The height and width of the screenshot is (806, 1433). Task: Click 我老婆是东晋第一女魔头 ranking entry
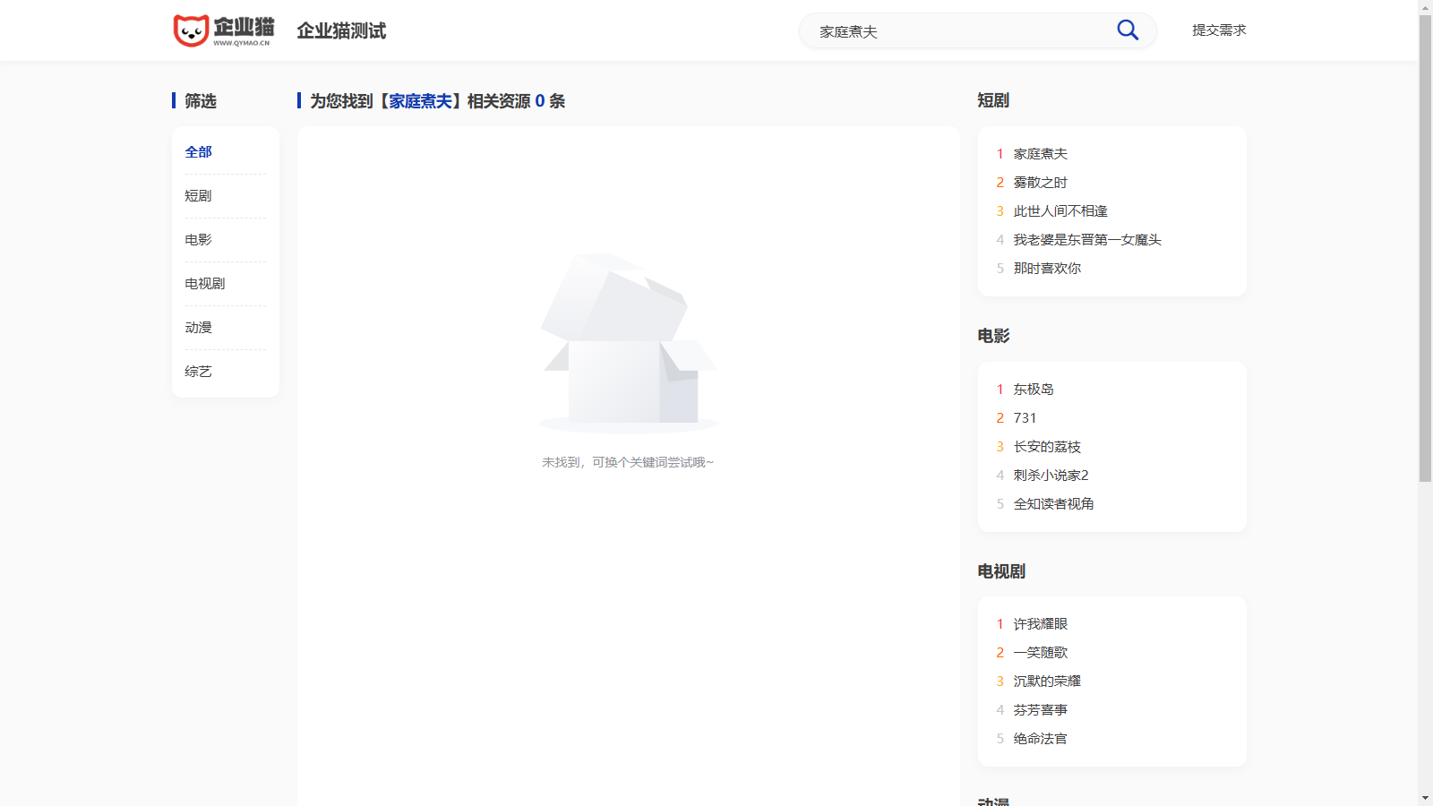pyautogui.click(x=1087, y=240)
